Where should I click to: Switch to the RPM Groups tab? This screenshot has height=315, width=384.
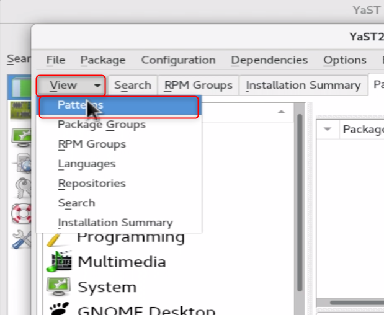[x=199, y=86]
